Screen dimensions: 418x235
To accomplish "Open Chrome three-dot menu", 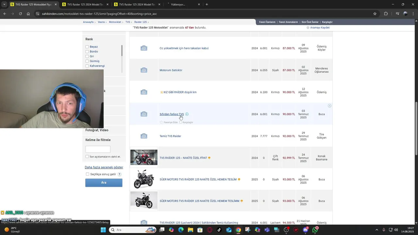I will click(413, 14).
